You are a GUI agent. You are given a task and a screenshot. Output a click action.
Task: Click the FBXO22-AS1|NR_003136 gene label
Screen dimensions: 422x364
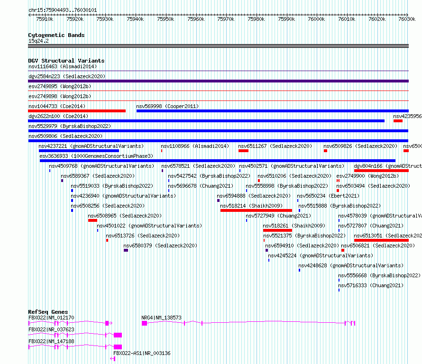[x=142, y=353]
